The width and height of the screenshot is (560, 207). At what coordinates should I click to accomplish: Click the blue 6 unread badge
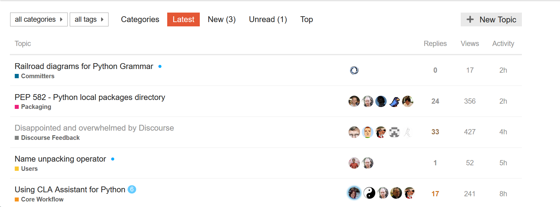coord(132,189)
